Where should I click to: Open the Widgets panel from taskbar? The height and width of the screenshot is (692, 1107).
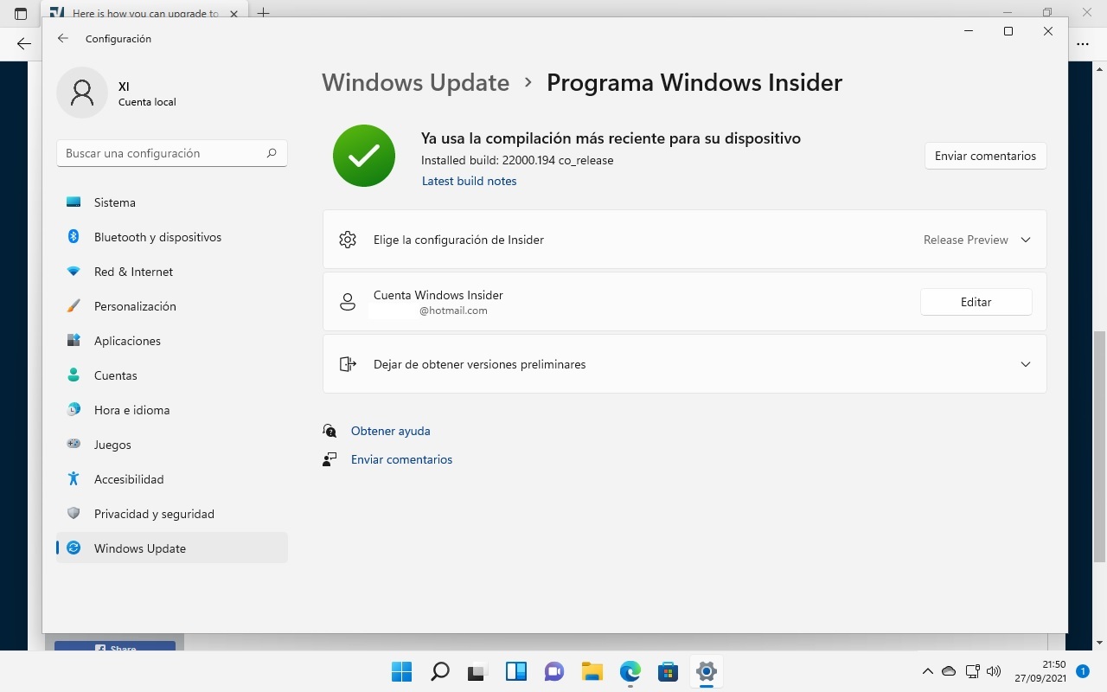coord(516,671)
